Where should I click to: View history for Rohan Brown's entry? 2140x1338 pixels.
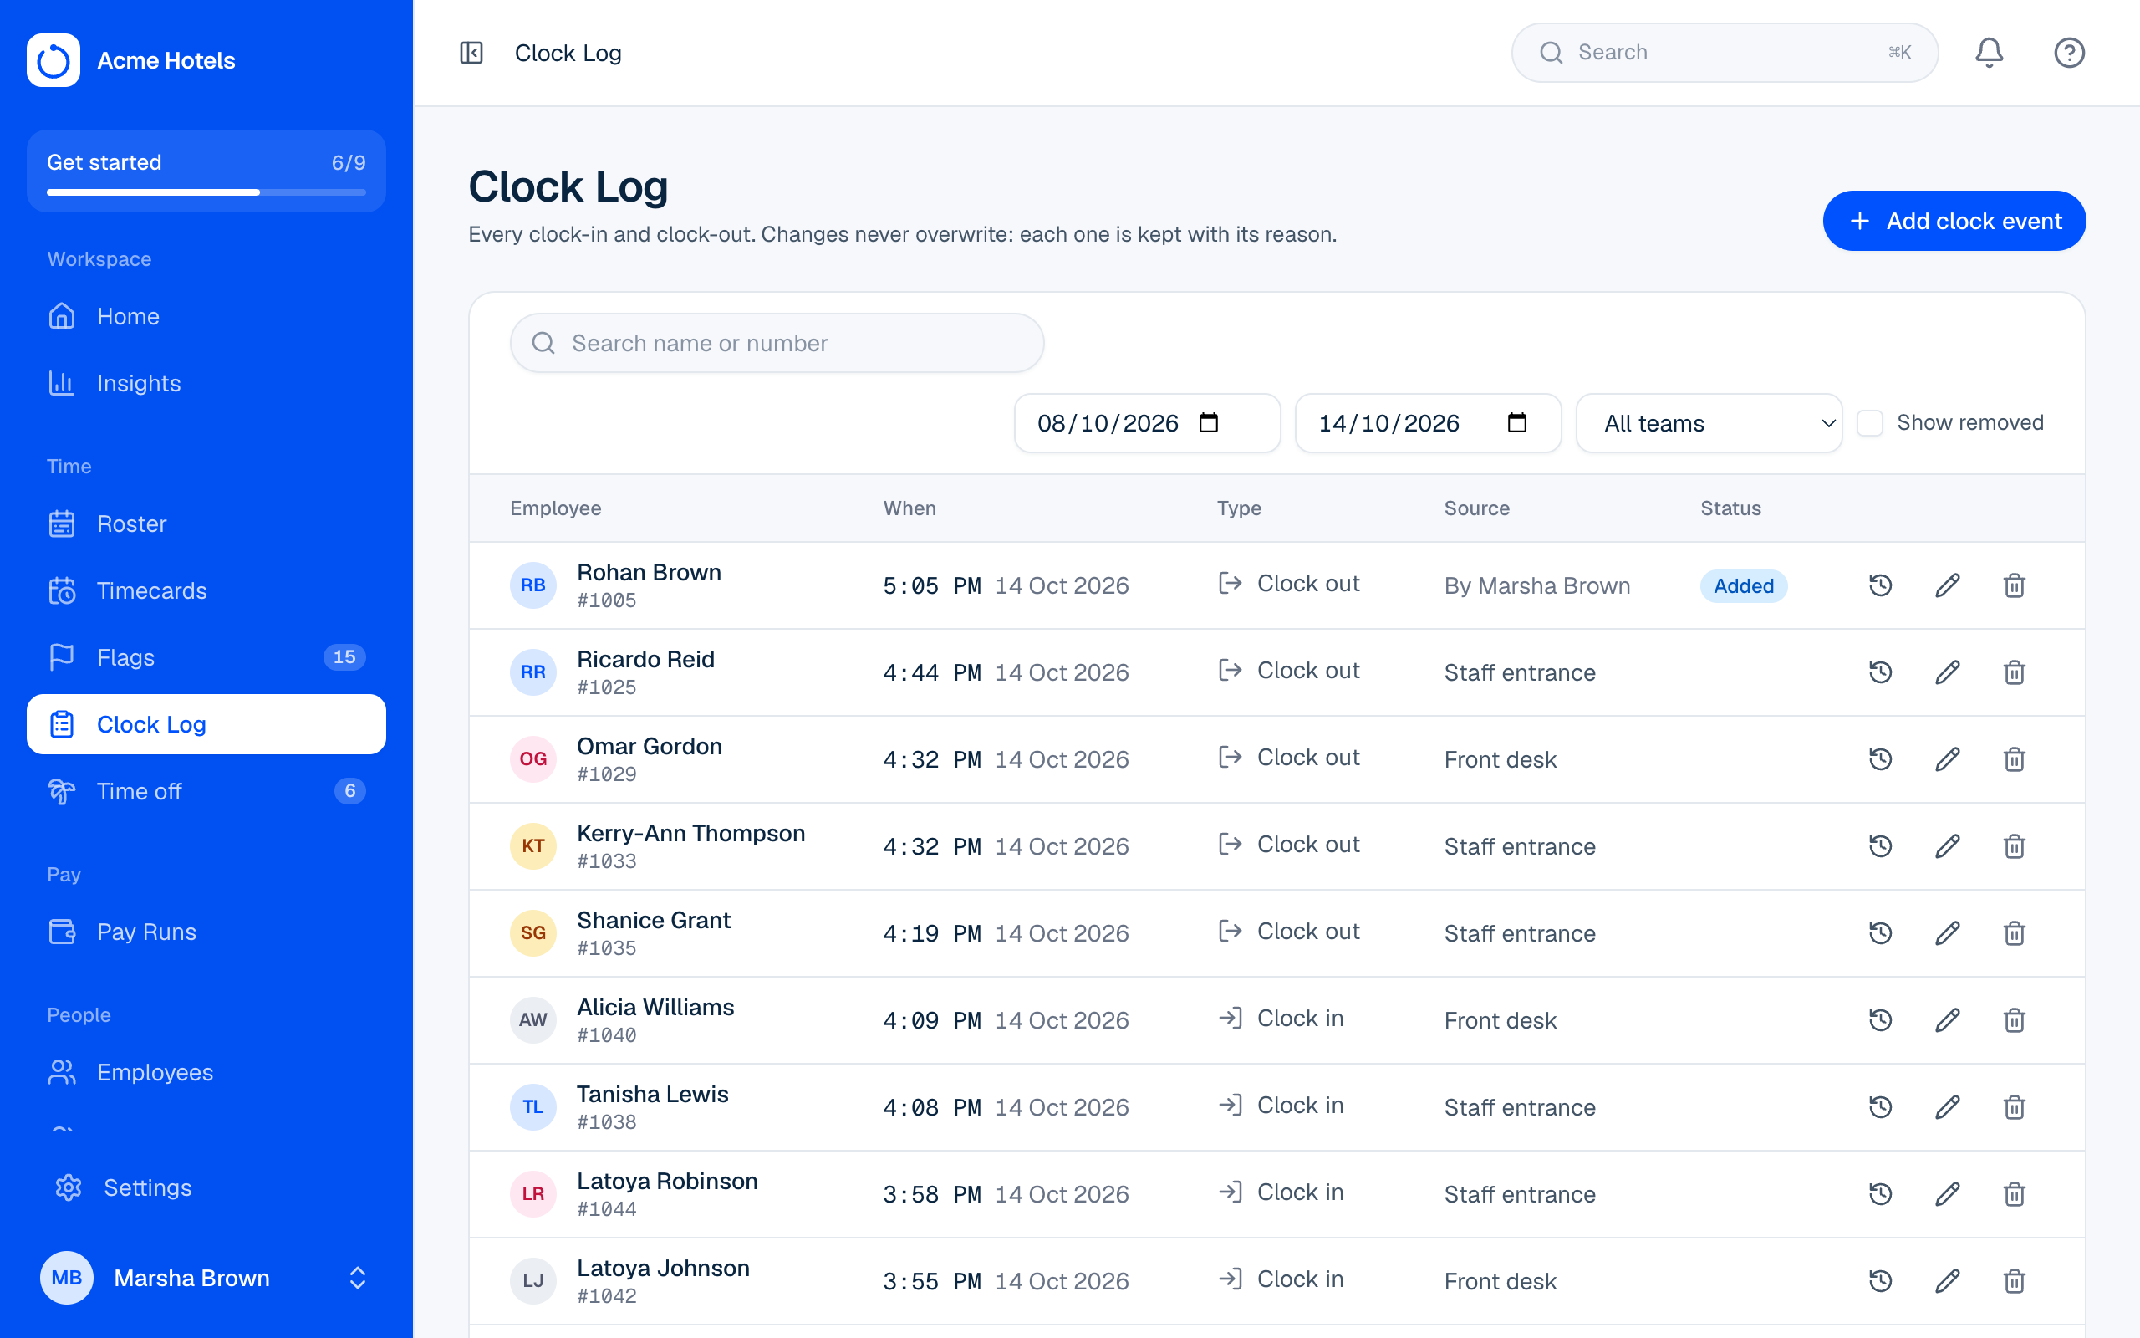(1880, 585)
